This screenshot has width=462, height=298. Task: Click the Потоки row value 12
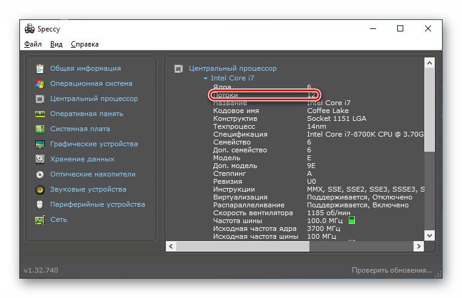[x=311, y=95]
